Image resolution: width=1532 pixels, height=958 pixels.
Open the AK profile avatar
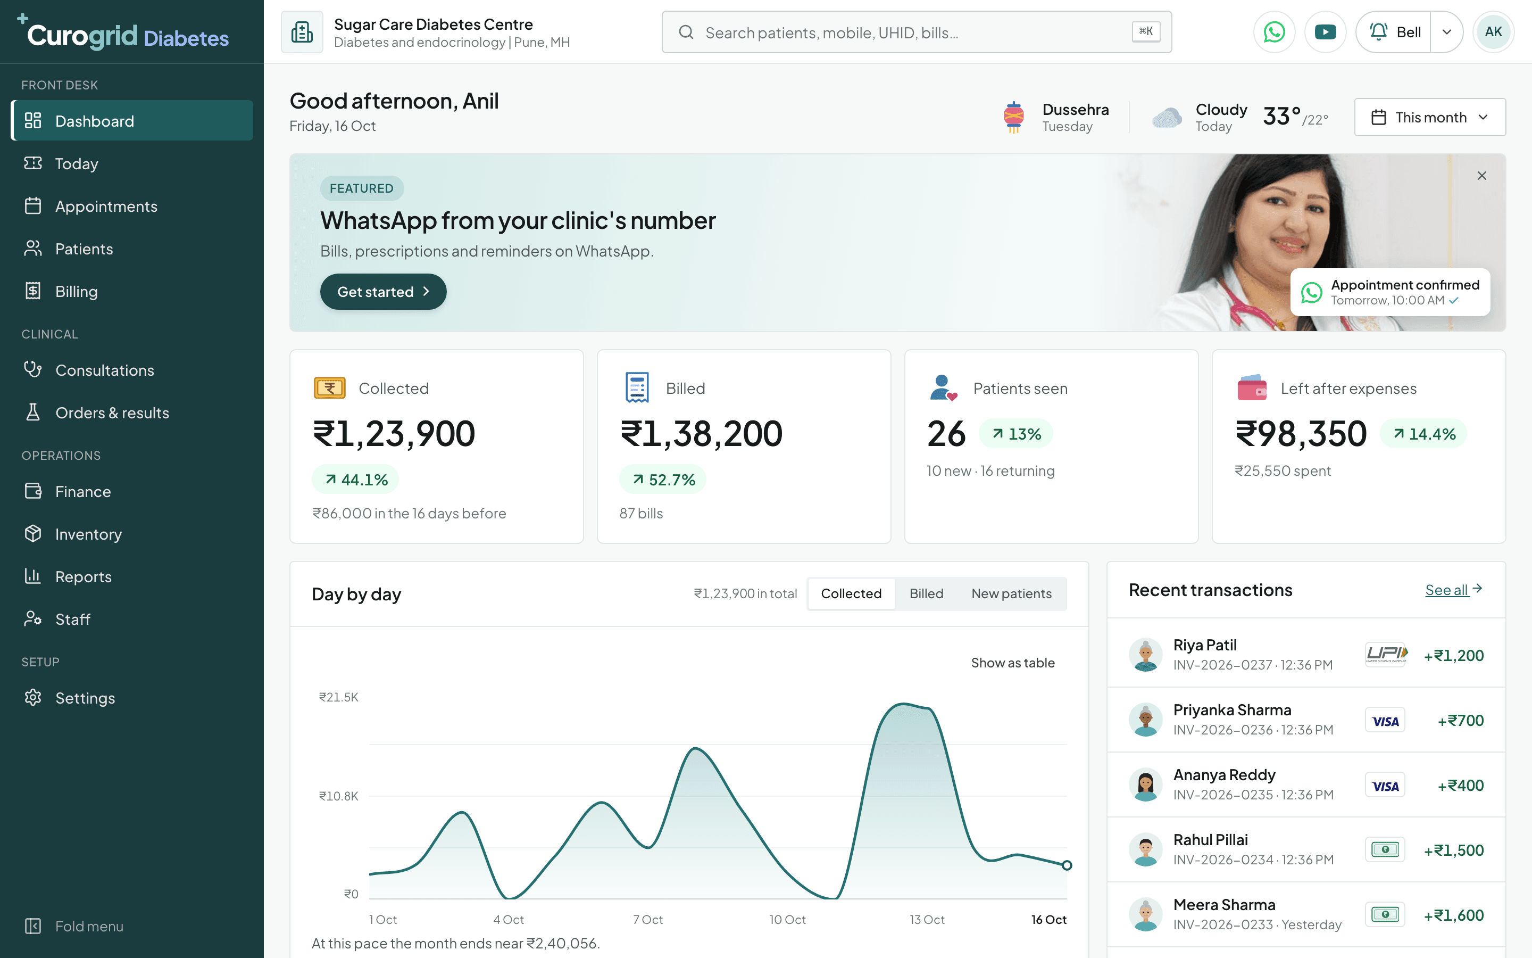coord(1493,32)
